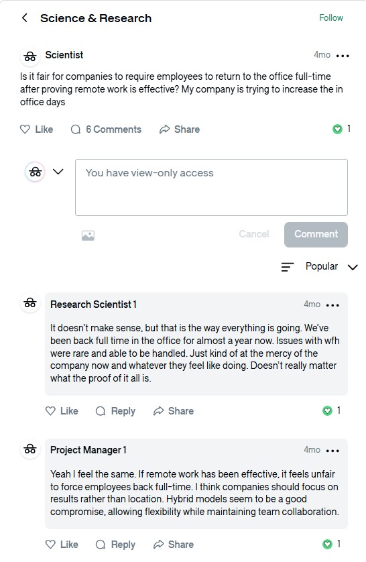Reply to Project Manager 1's comment
Screen dimensions: 366x562
(116, 545)
